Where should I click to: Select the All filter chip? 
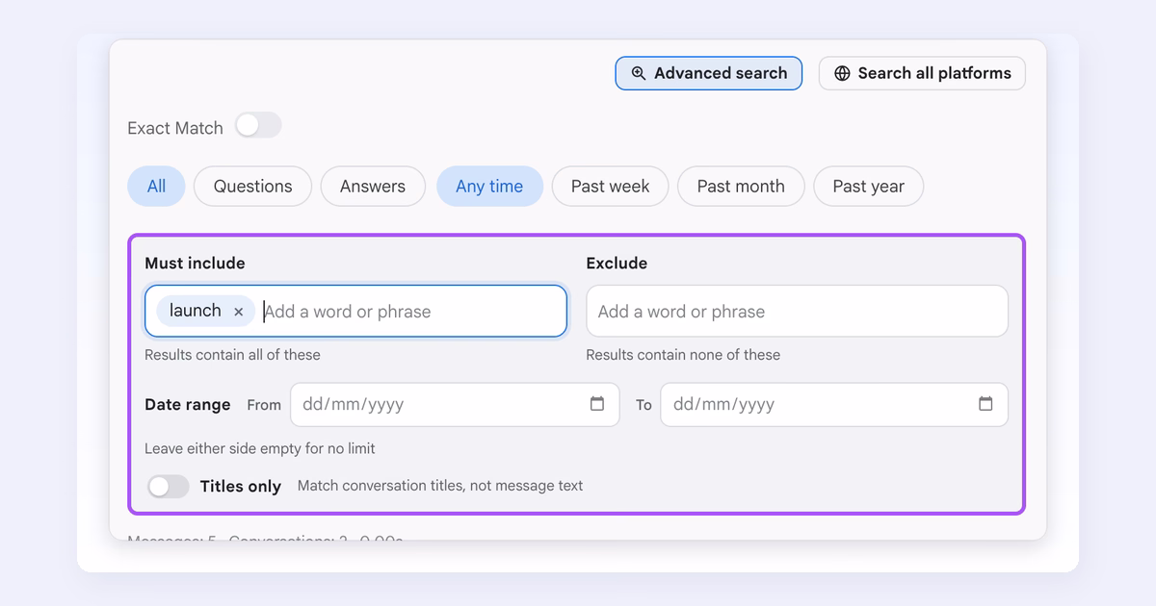click(x=156, y=187)
